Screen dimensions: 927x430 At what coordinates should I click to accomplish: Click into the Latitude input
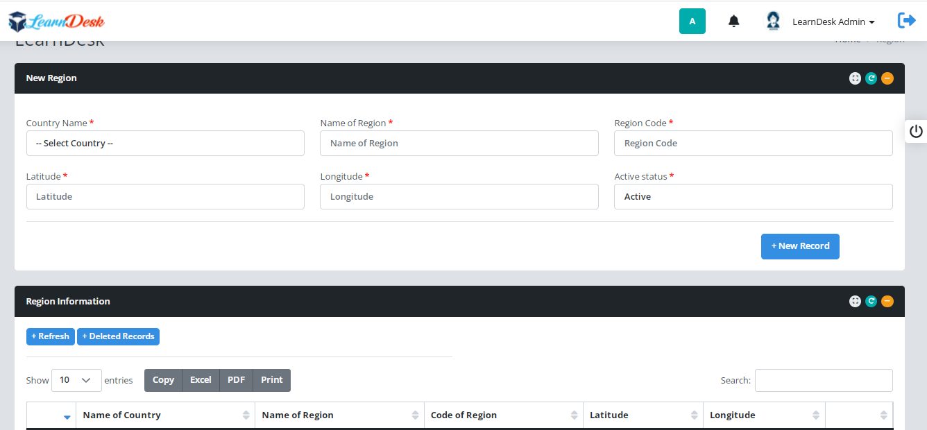tap(165, 196)
